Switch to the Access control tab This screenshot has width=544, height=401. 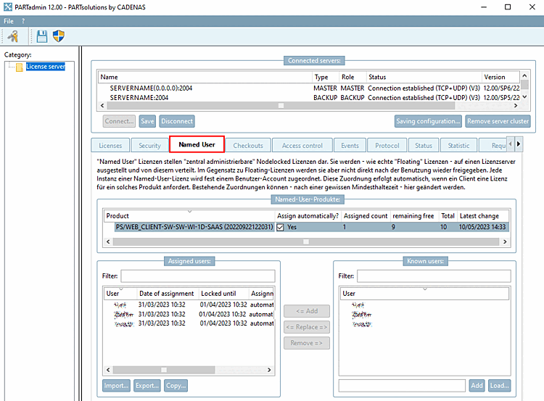302,146
